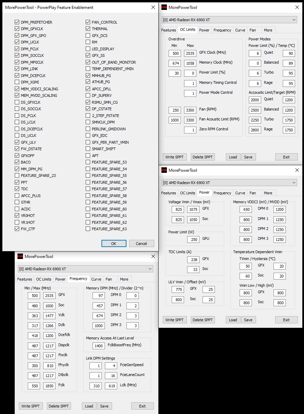This screenshot has width=304, height=414.
Task: Enable the GFX_DCS checkbox
Action: point(88,36)
